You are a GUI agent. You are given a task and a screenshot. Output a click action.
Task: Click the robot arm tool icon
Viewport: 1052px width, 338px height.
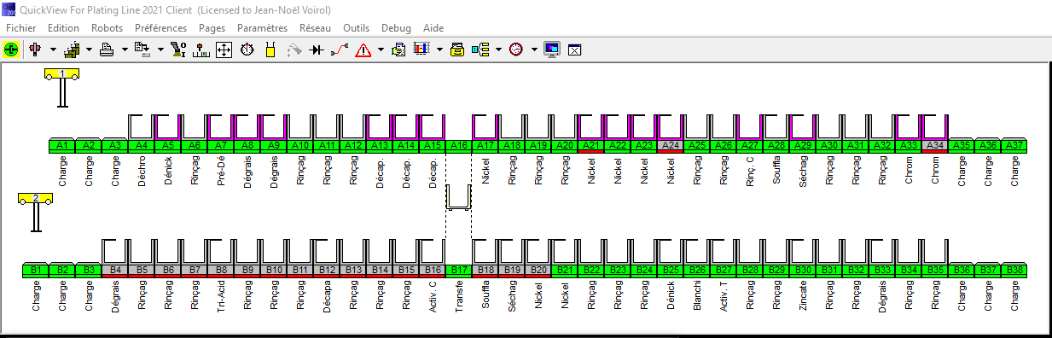[178, 50]
